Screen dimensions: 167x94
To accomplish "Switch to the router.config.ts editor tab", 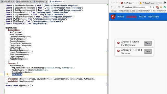I will click(24, 2).
